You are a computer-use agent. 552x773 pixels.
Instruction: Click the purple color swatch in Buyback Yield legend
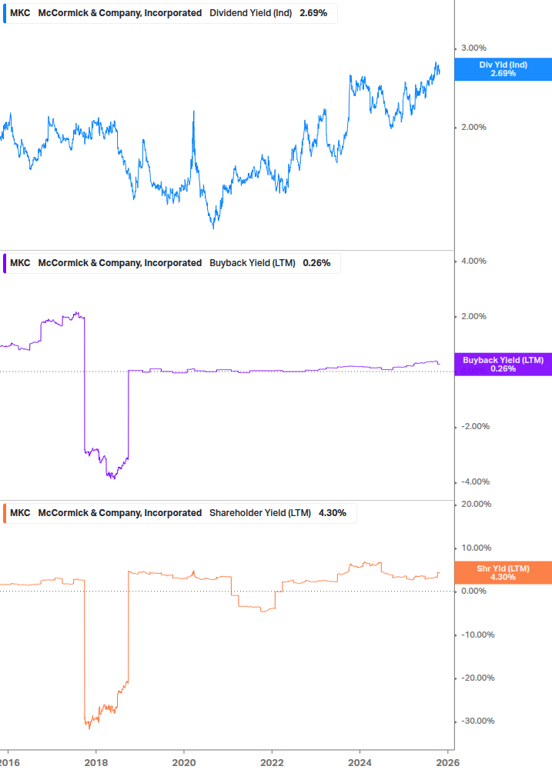[x=4, y=263]
